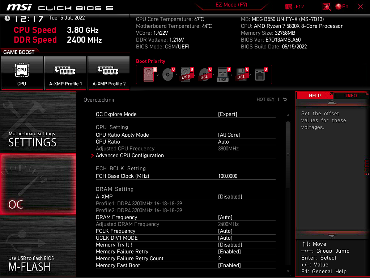This screenshot has width=370, height=278.
Task: Open the OC overclocking section
Action: tap(38, 184)
